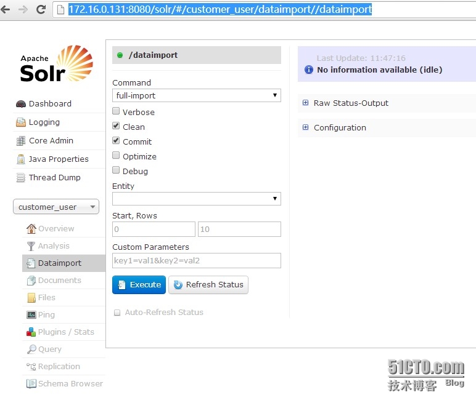476x403 pixels.
Task: Open the Ping link
Action: (46, 315)
